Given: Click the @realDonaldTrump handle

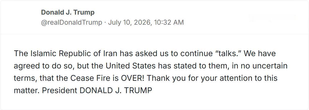Looking at the screenshot, I should [x=71, y=22].
